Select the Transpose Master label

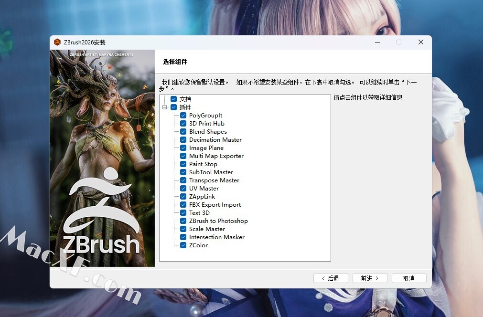pyautogui.click(x=214, y=180)
